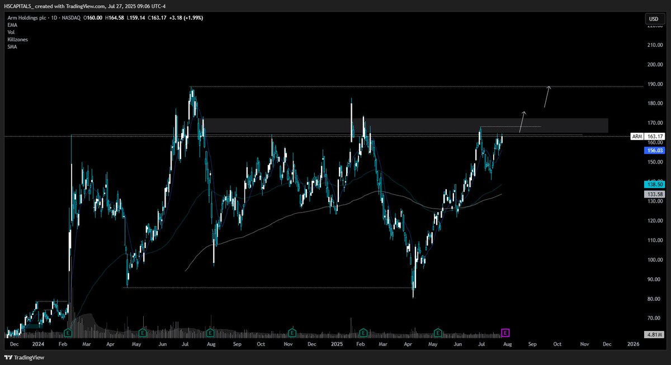The width and height of the screenshot is (671, 365).
Task: Click the low value L159.14
Action: (x=137, y=18)
